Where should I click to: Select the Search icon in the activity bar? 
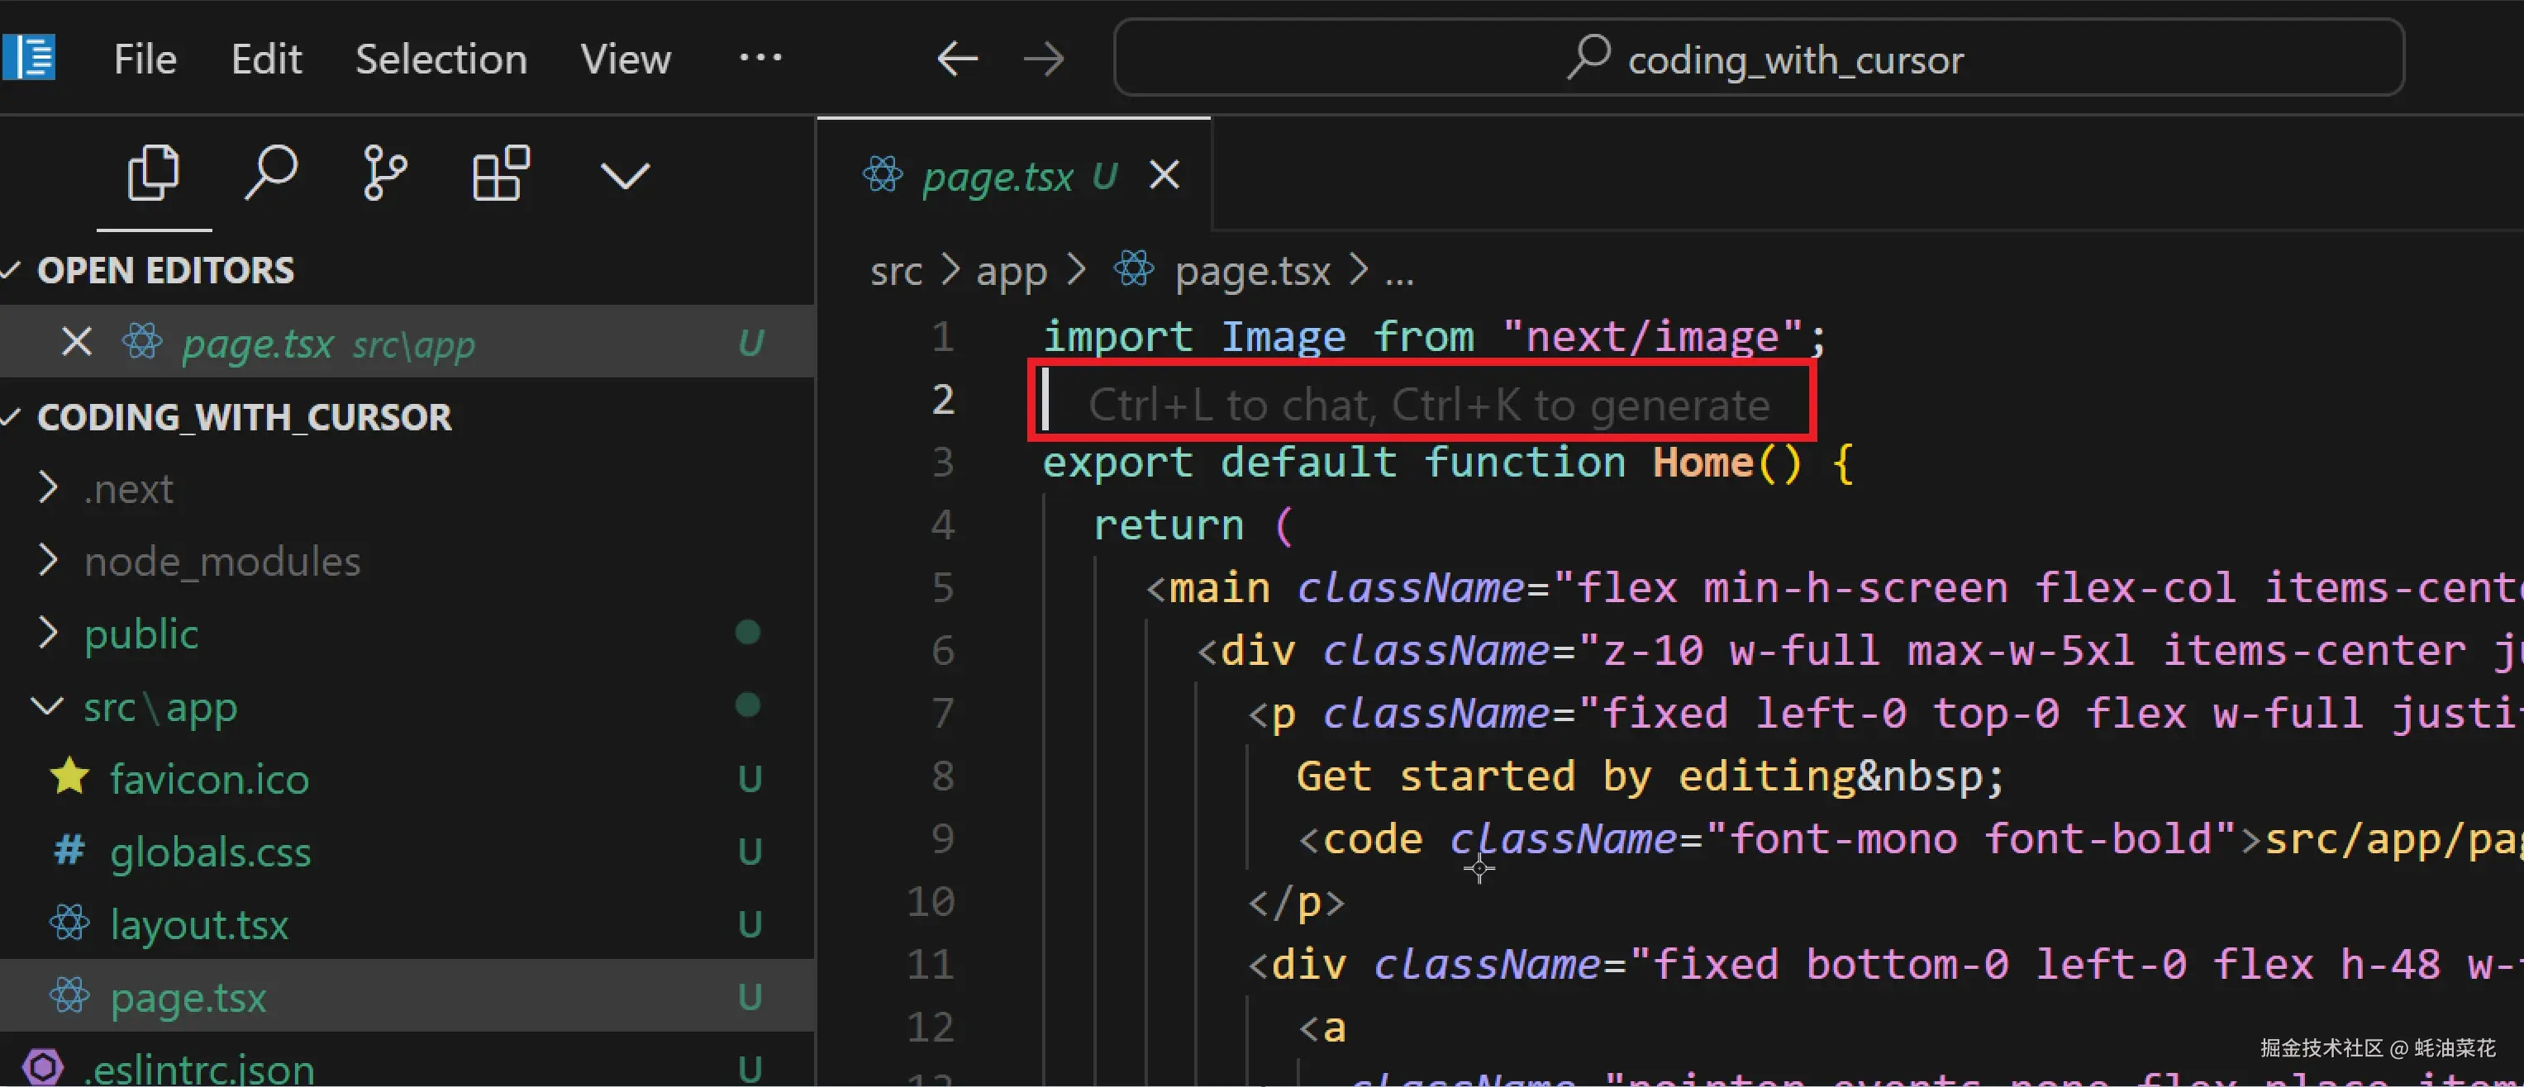click(270, 174)
